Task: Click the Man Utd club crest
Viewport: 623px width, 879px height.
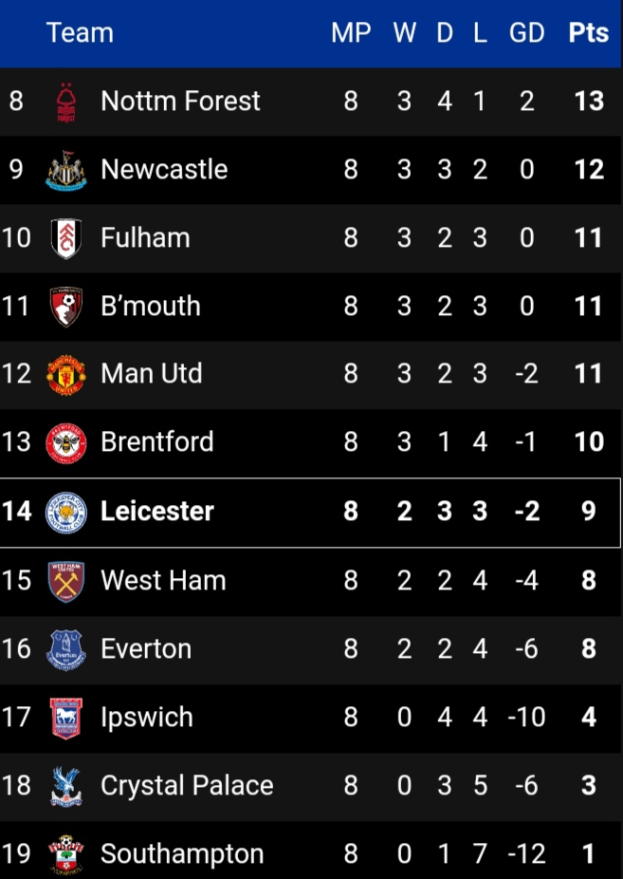Action: pos(66,375)
